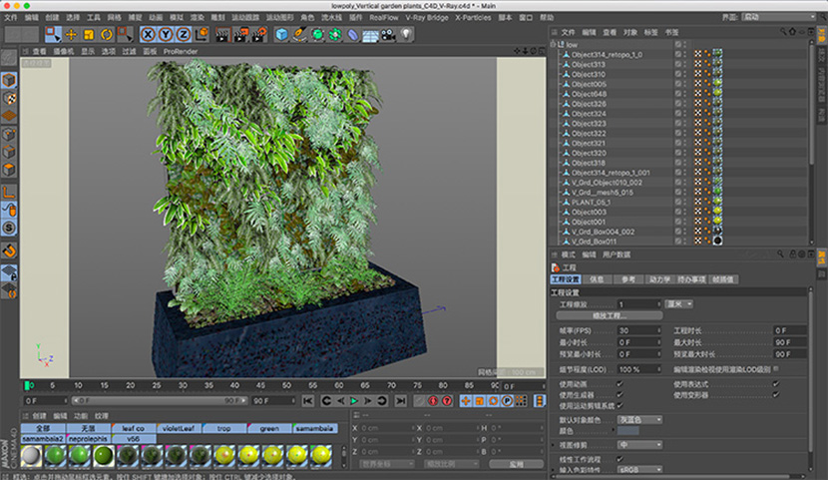The height and width of the screenshot is (480, 828).
Task: Add a light object
Action: click(406, 35)
